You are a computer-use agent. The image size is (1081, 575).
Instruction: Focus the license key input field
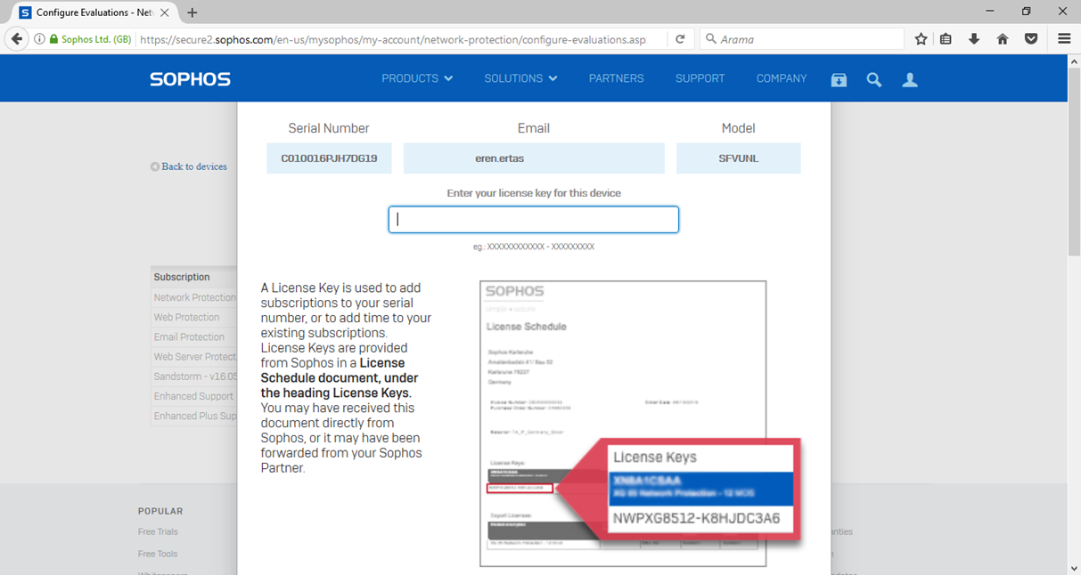[x=534, y=220]
